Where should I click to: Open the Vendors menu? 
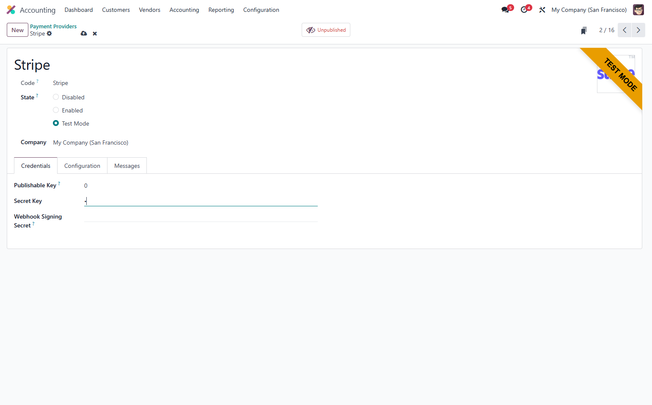[150, 10]
